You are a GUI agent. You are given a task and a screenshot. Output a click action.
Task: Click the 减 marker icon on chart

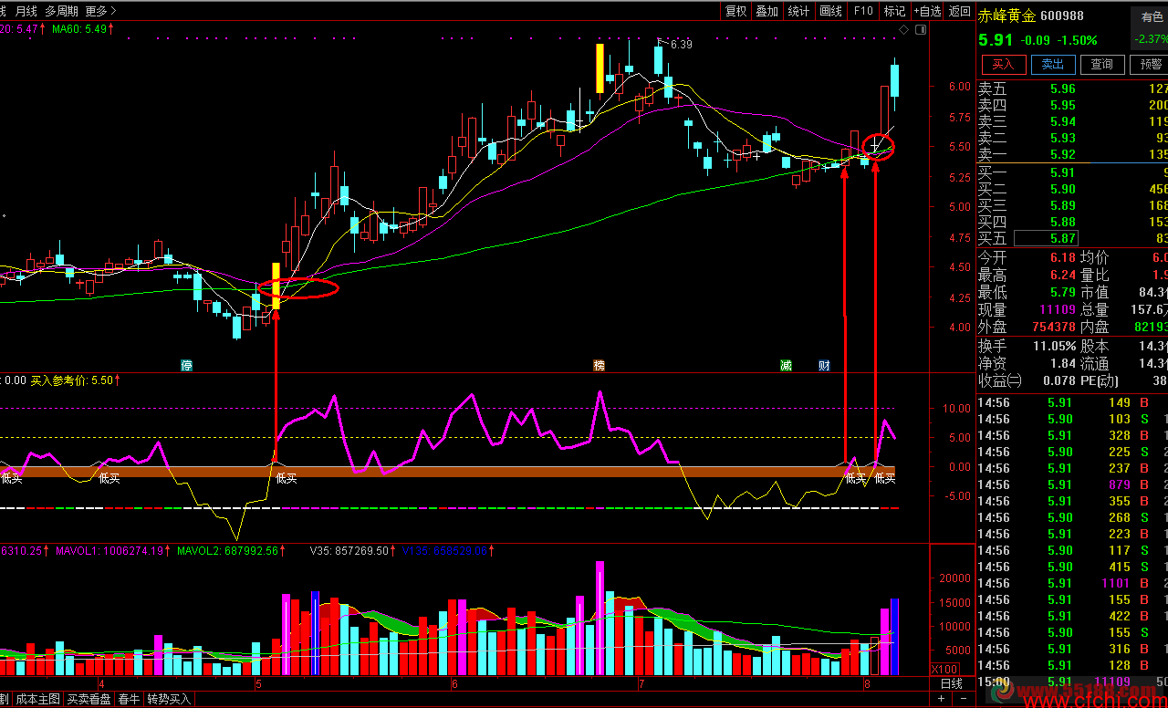[x=786, y=366]
